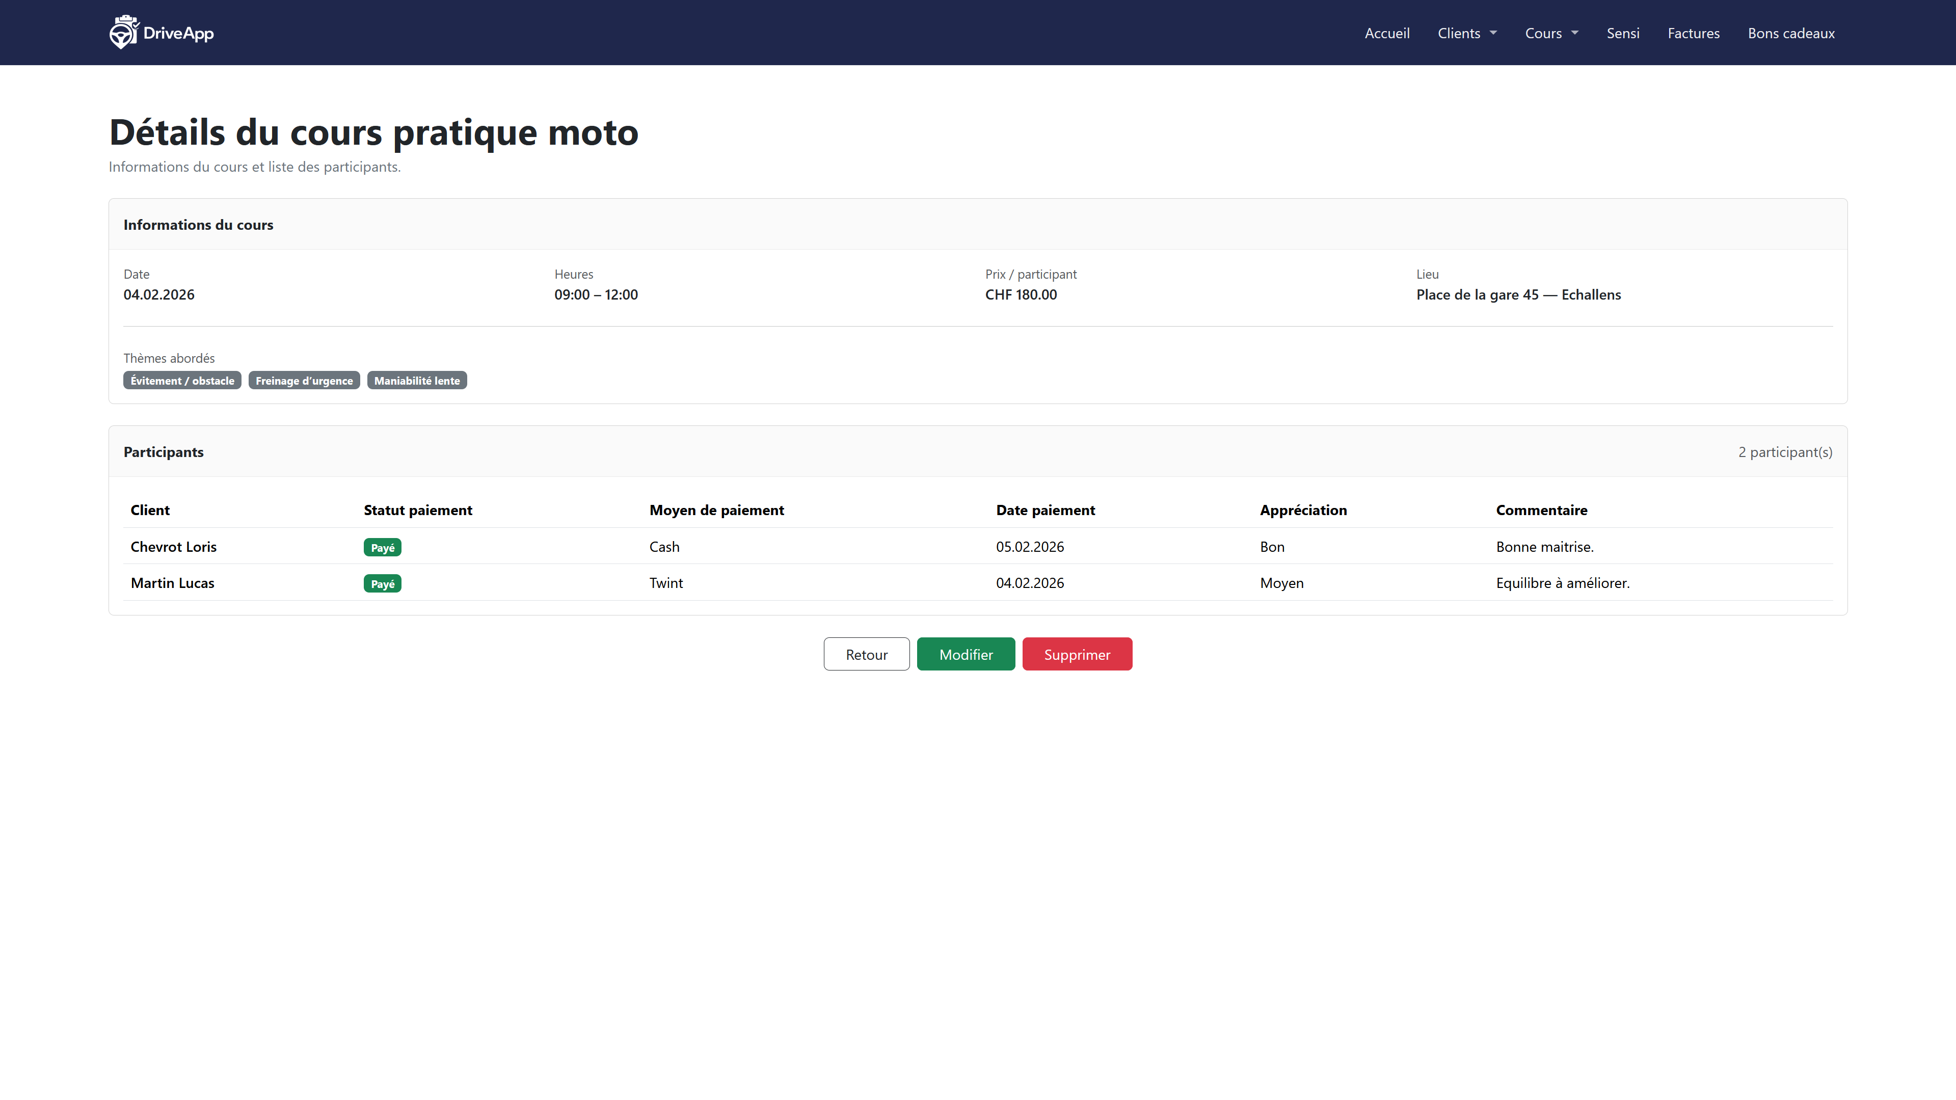Click the DriveApp brand text
Screen dimensions: 1956x1100
click(x=178, y=34)
